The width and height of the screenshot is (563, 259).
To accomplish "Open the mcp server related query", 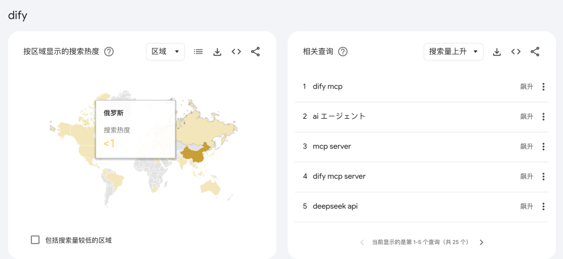I will pyautogui.click(x=332, y=146).
